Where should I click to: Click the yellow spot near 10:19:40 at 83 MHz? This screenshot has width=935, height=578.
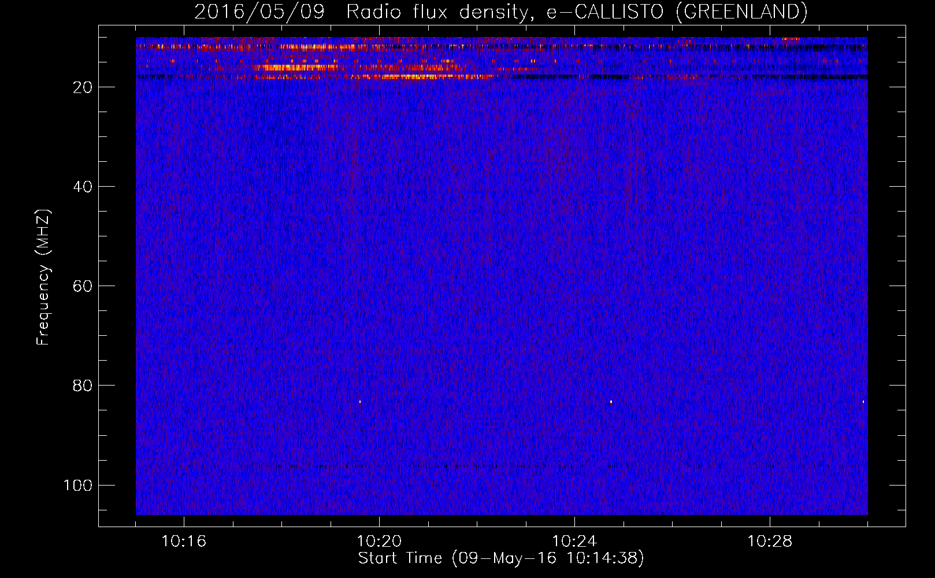coord(360,401)
